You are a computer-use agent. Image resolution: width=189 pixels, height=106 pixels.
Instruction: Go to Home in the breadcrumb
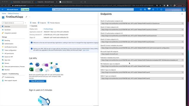(x=4, y=14)
